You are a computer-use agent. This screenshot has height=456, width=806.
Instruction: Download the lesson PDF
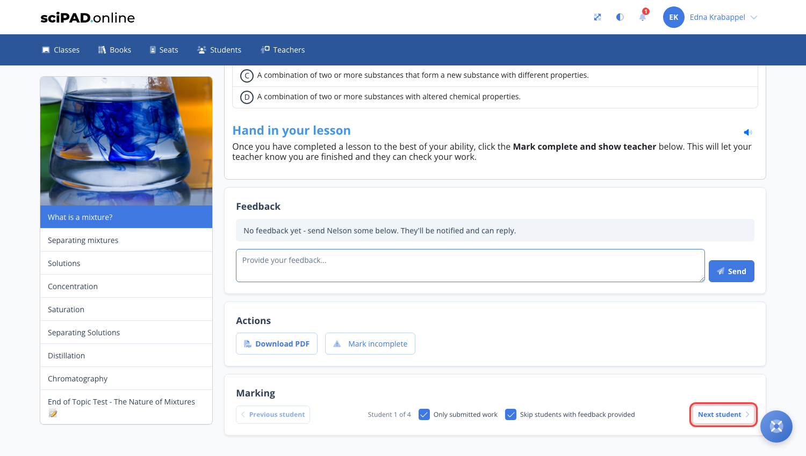coord(277,344)
